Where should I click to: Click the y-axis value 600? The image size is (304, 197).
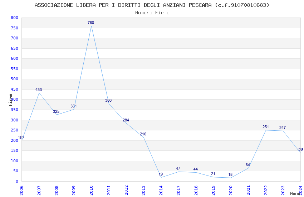pos(15,58)
